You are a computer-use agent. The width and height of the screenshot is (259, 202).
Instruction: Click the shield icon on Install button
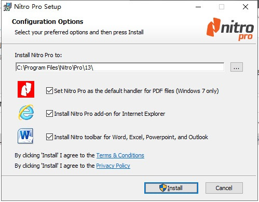163,188
